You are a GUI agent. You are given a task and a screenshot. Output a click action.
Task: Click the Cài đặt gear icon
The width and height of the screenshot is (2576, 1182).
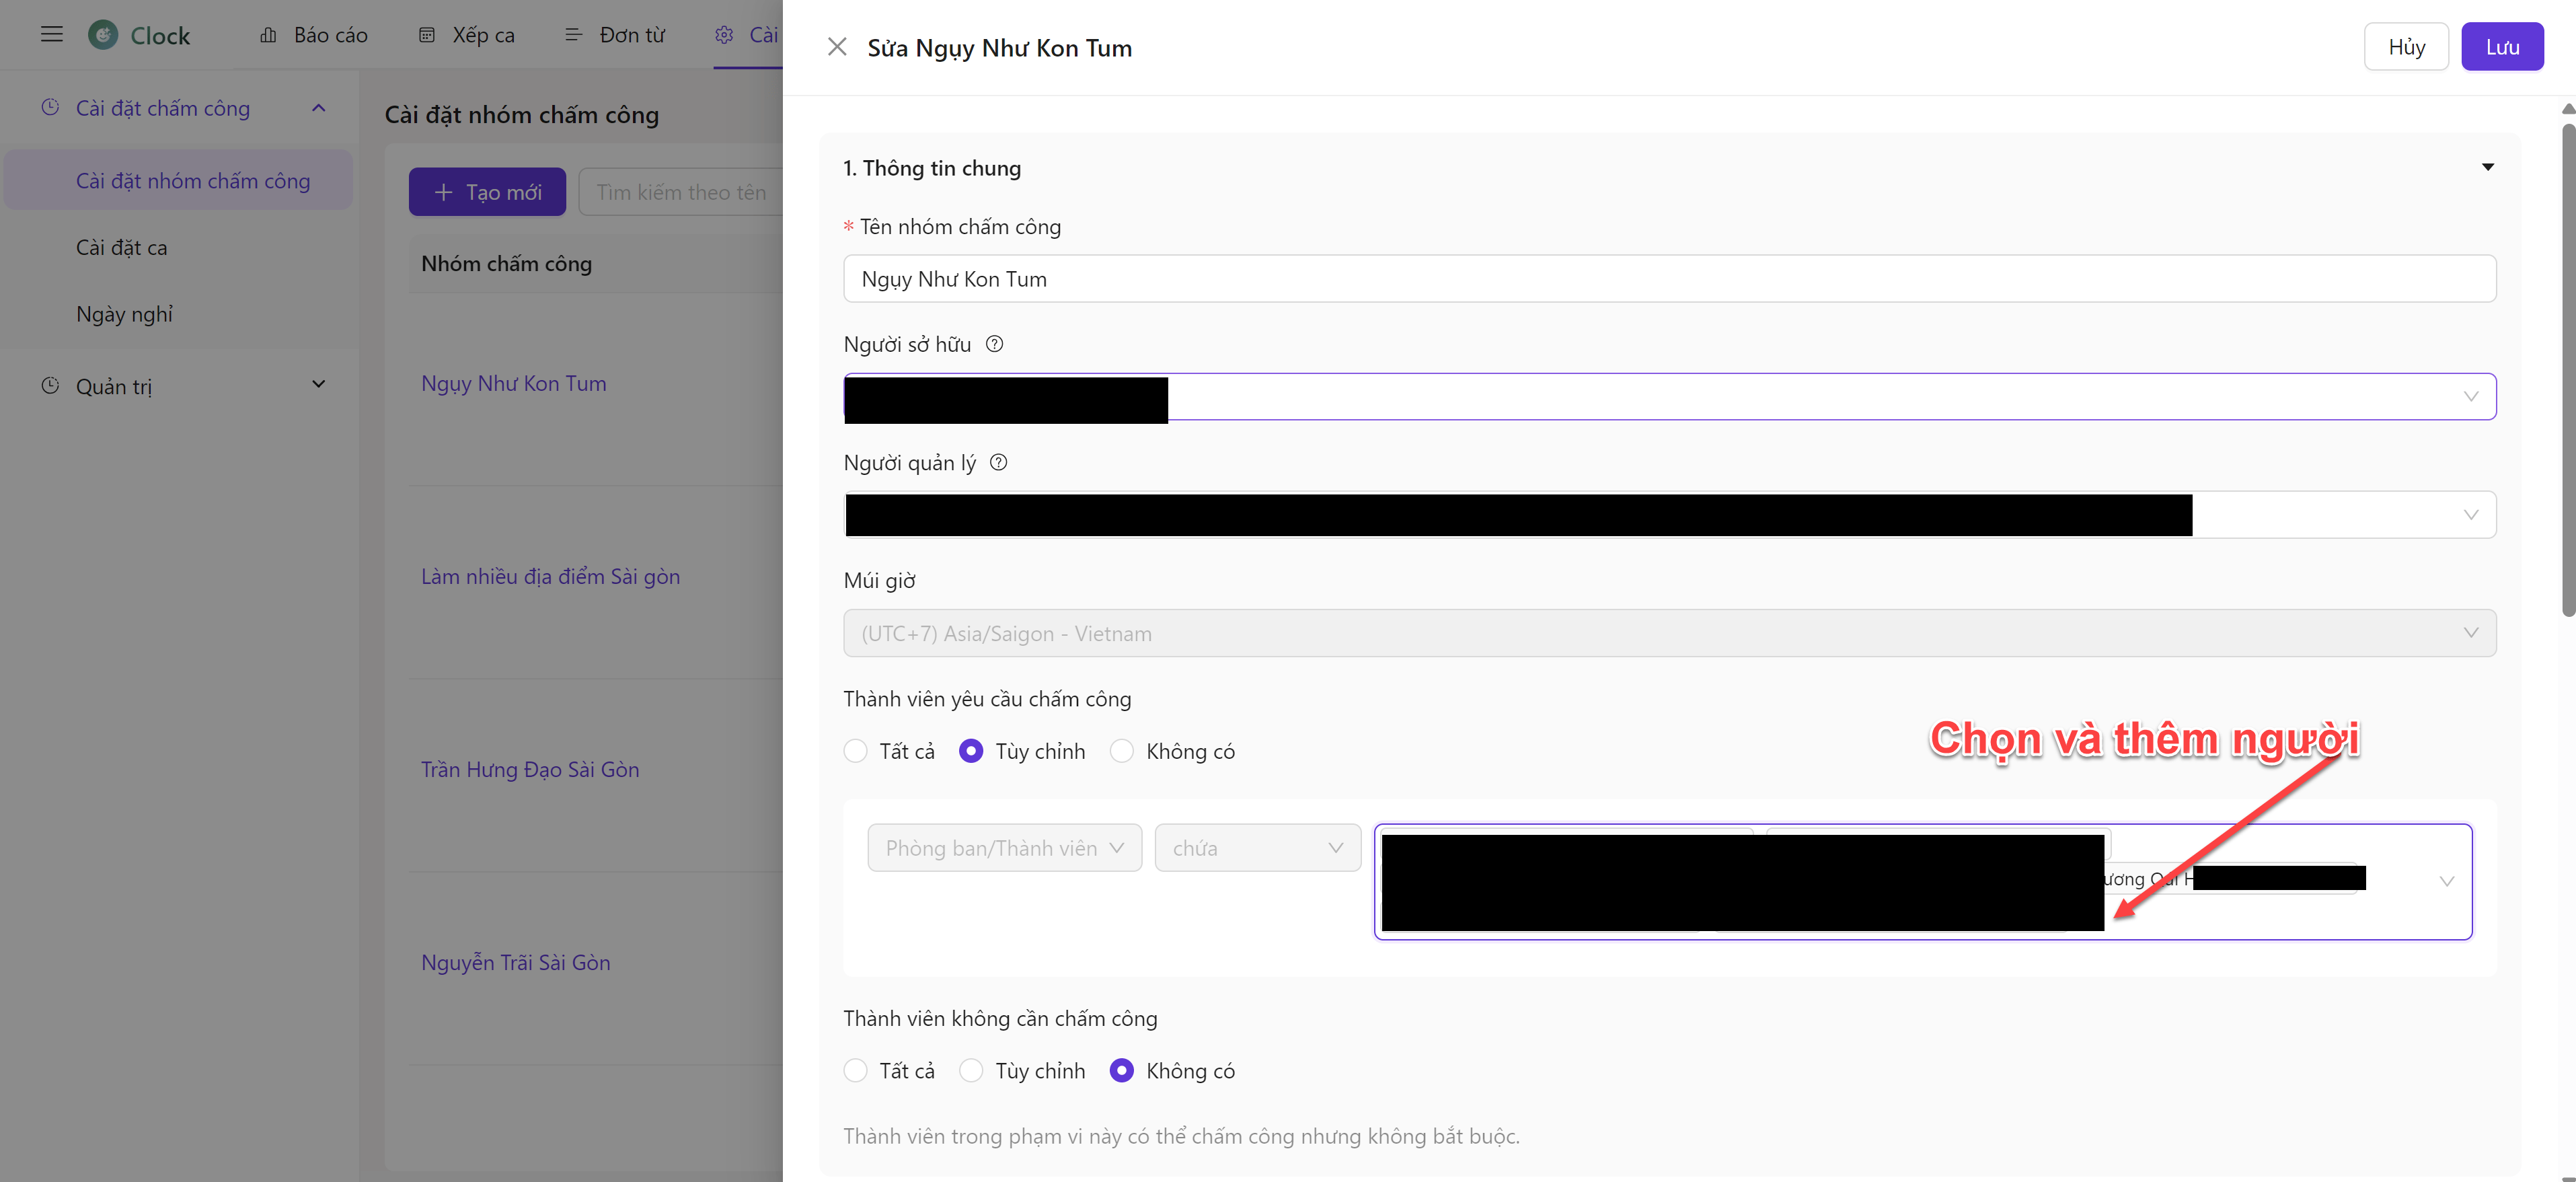coord(724,35)
